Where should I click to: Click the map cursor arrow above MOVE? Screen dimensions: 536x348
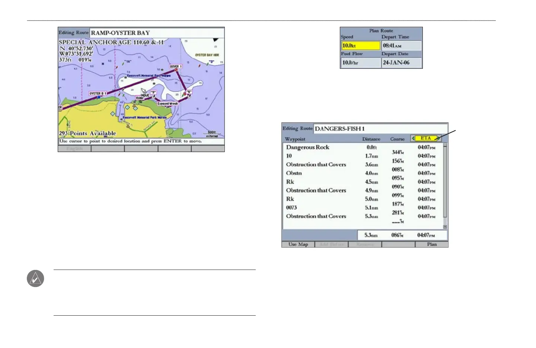coord(143,91)
